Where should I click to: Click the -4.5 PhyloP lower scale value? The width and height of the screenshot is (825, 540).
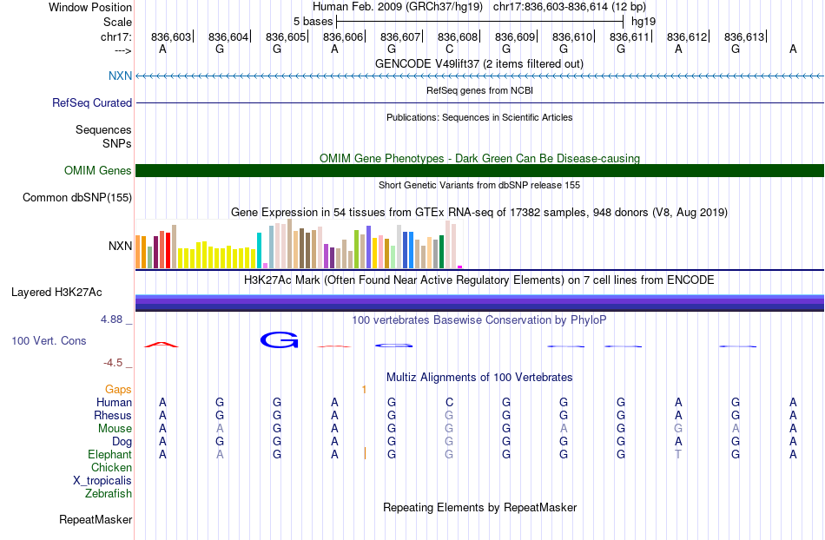[x=113, y=363]
